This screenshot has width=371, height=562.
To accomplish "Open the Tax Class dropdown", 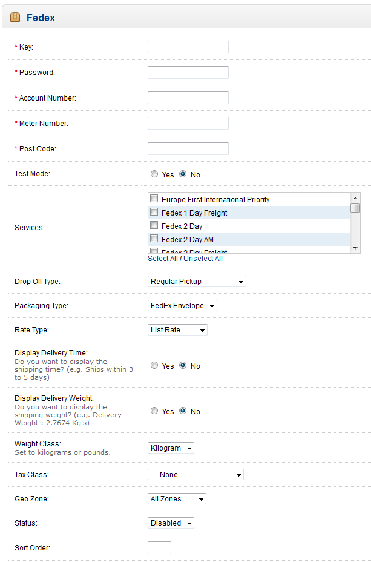I will click(x=195, y=475).
